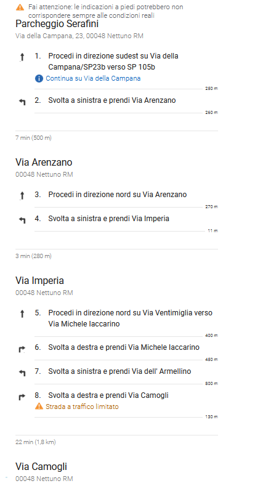The width and height of the screenshot is (255, 494).
Task: Select the Via Arenzano section heading
Action: (x=44, y=162)
